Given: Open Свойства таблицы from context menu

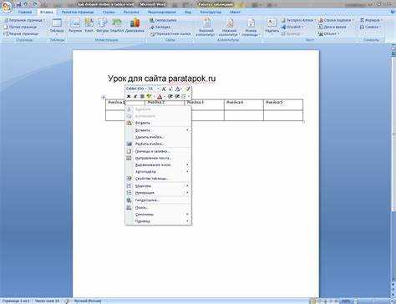Looking at the screenshot, I should (x=159, y=179).
